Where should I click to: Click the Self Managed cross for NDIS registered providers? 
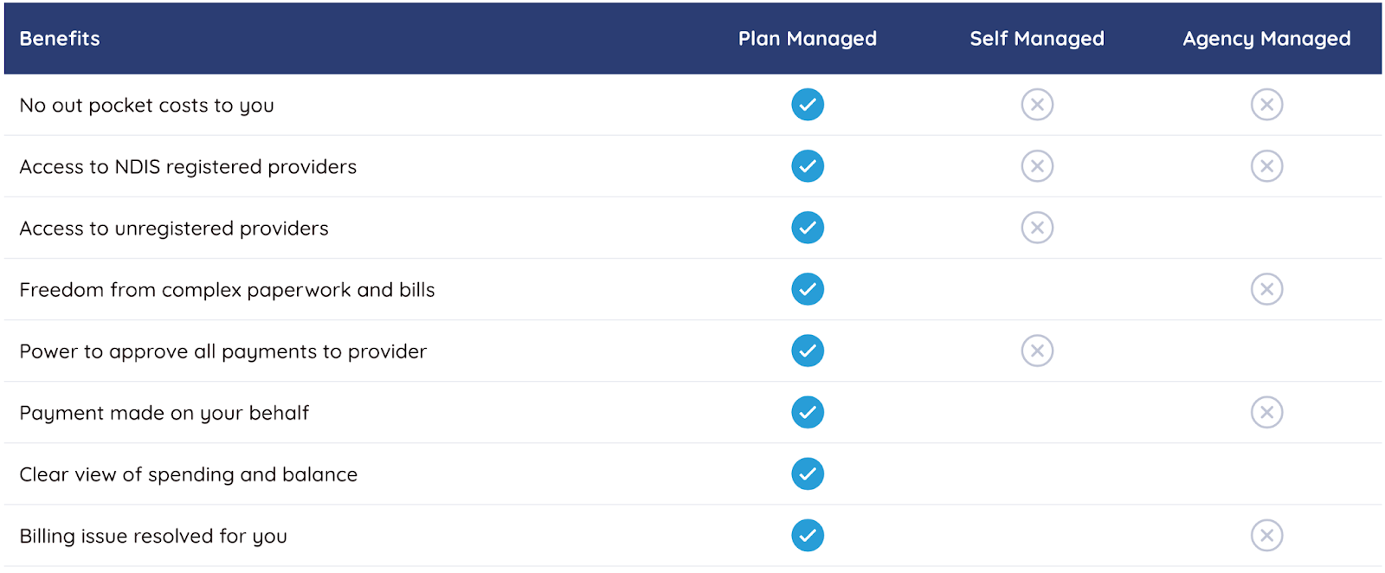pos(1036,166)
